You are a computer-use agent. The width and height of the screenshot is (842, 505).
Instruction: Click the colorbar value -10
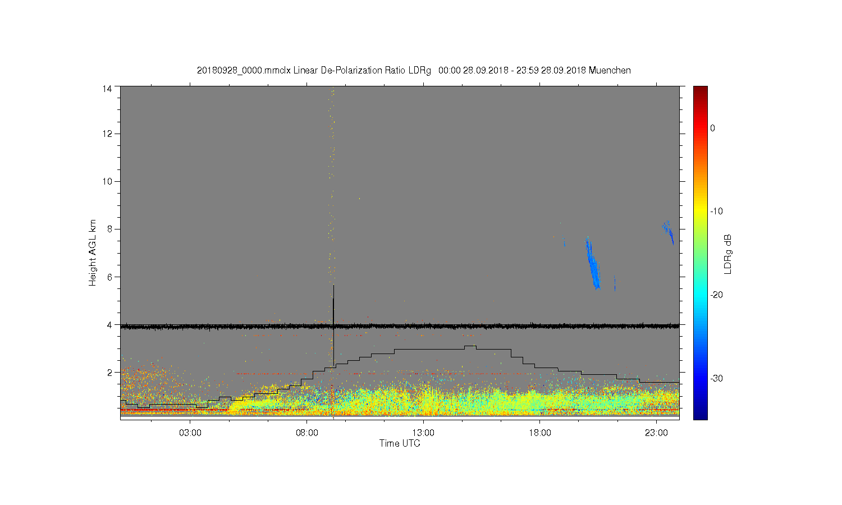pyautogui.click(x=716, y=212)
